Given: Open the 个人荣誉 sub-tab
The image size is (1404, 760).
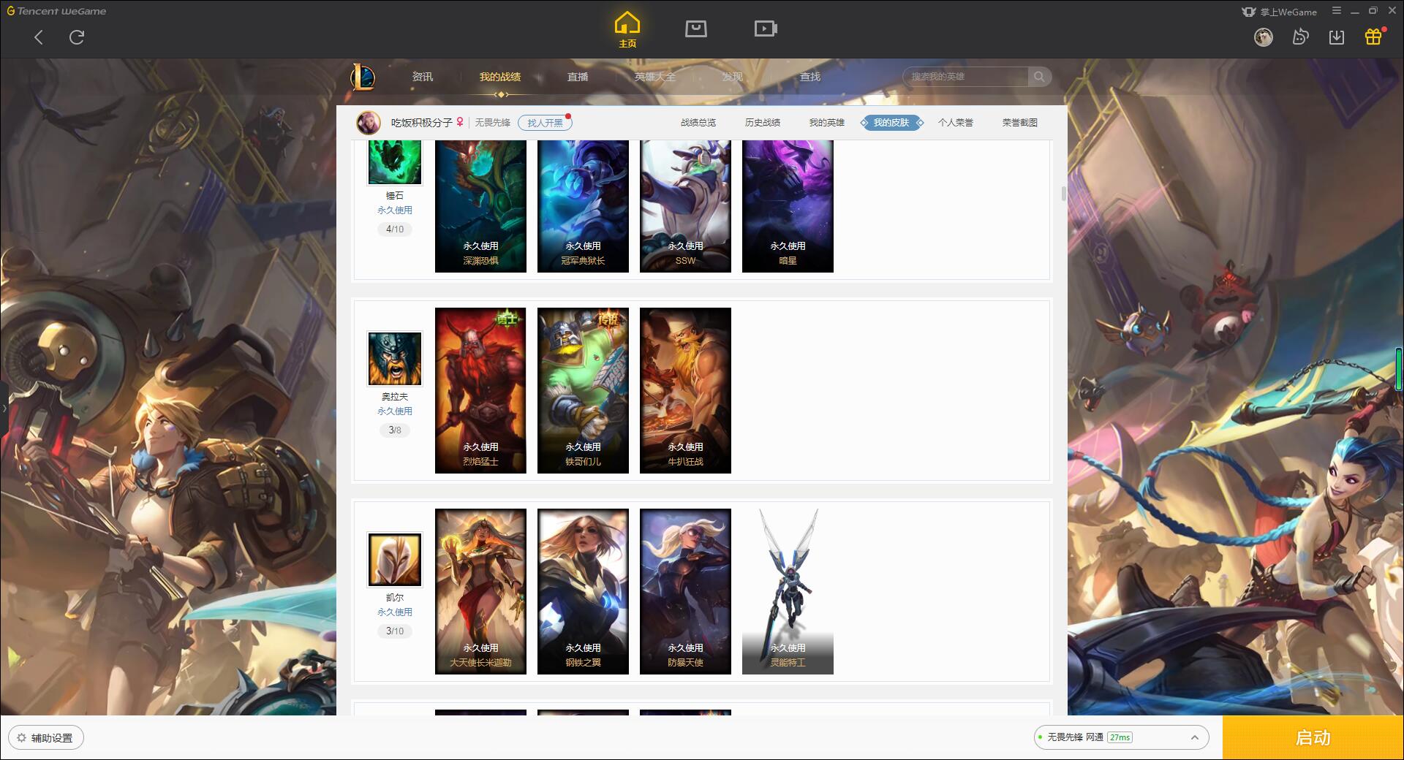Looking at the screenshot, I should coord(956,123).
